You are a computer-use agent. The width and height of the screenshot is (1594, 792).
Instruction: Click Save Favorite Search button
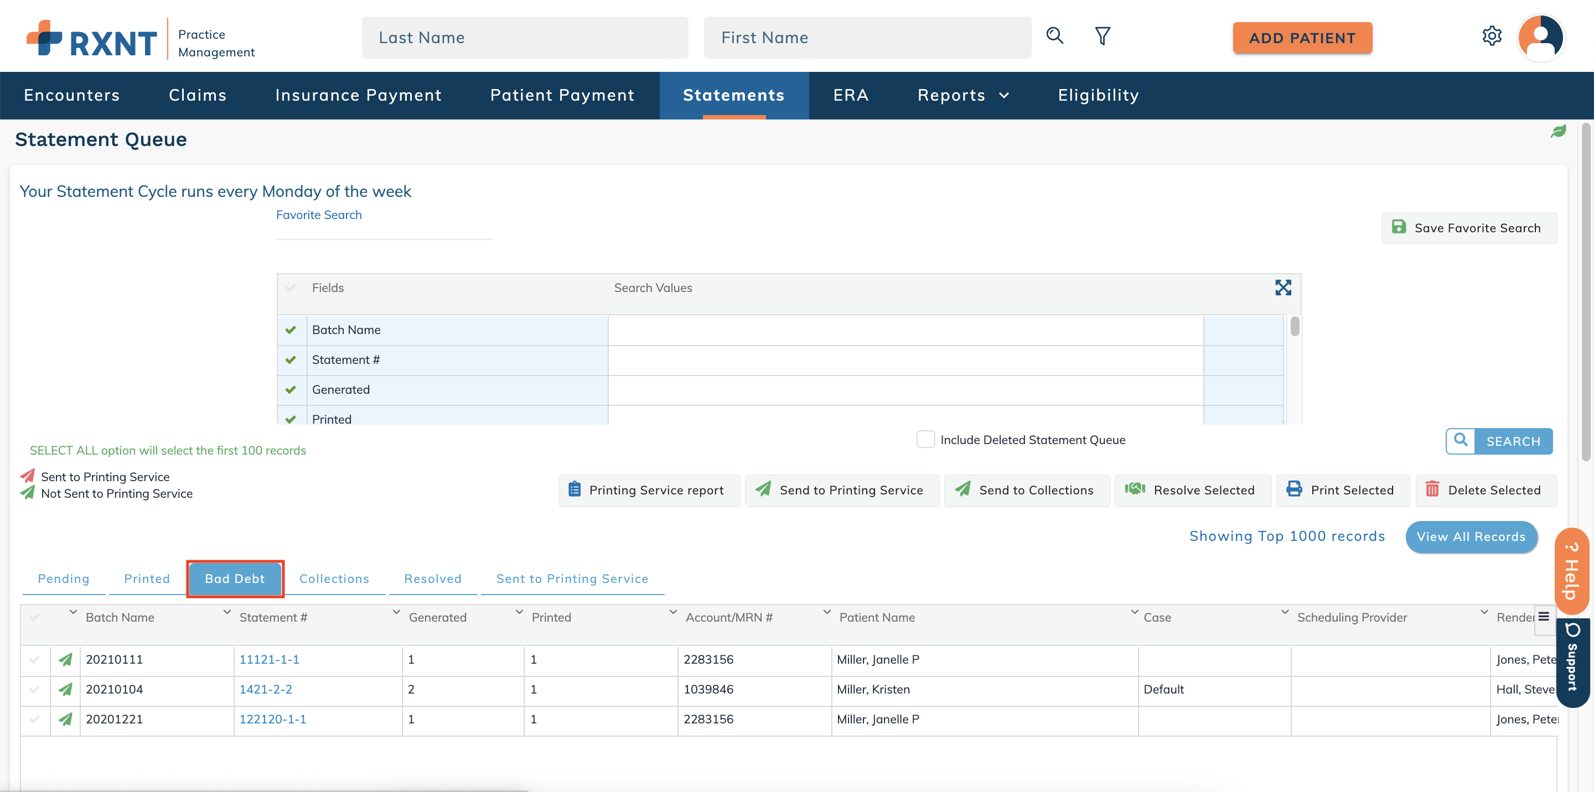pos(1468,227)
